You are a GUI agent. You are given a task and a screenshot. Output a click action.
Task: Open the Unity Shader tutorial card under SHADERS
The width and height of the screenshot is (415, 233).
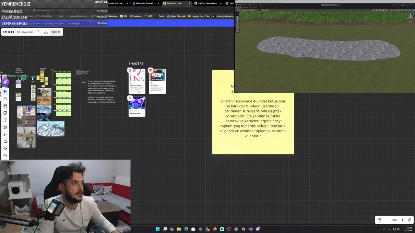(x=137, y=81)
